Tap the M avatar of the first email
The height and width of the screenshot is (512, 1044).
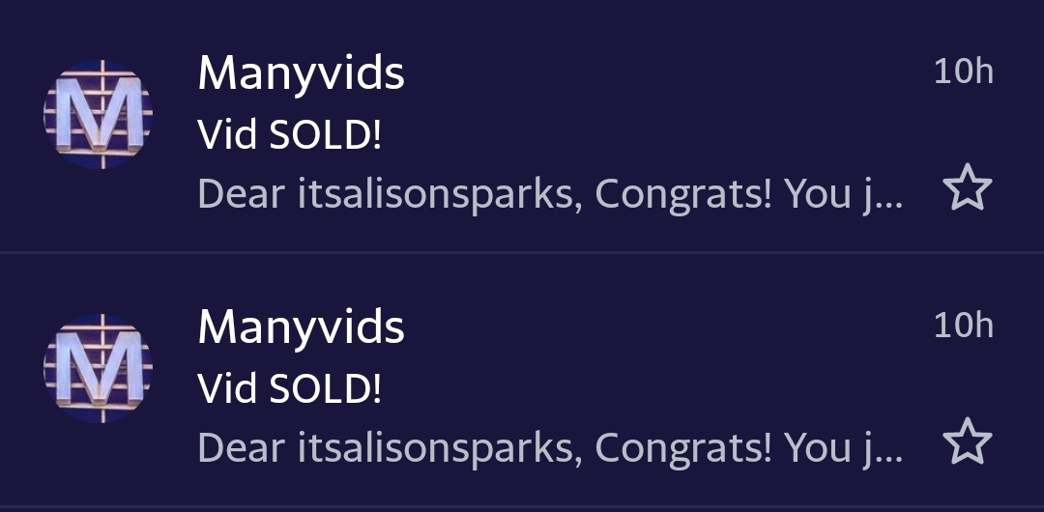[98, 115]
